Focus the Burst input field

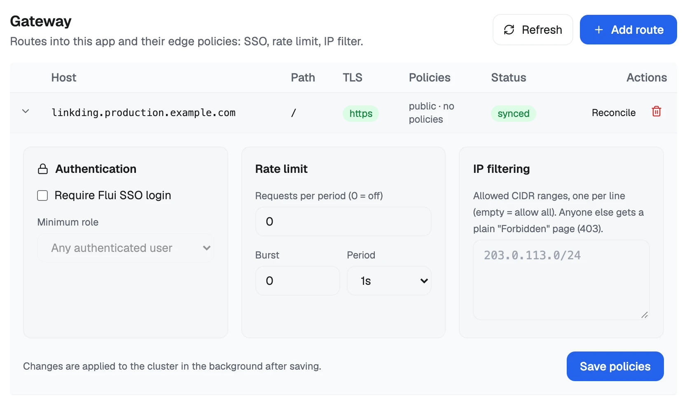(297, 281)
